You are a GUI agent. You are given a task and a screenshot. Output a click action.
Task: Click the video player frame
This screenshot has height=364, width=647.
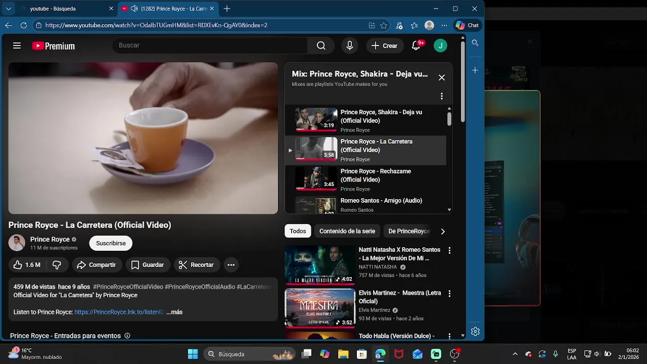coord(143,138)
